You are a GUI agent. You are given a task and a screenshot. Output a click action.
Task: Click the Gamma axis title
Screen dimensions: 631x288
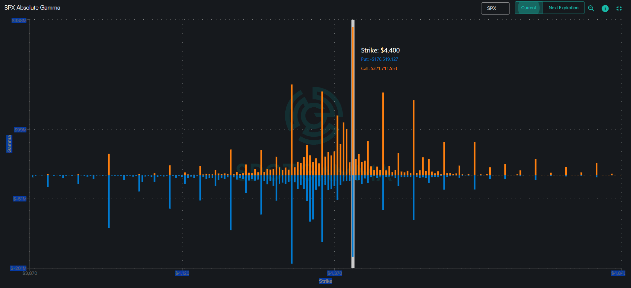tap(9, 144)
